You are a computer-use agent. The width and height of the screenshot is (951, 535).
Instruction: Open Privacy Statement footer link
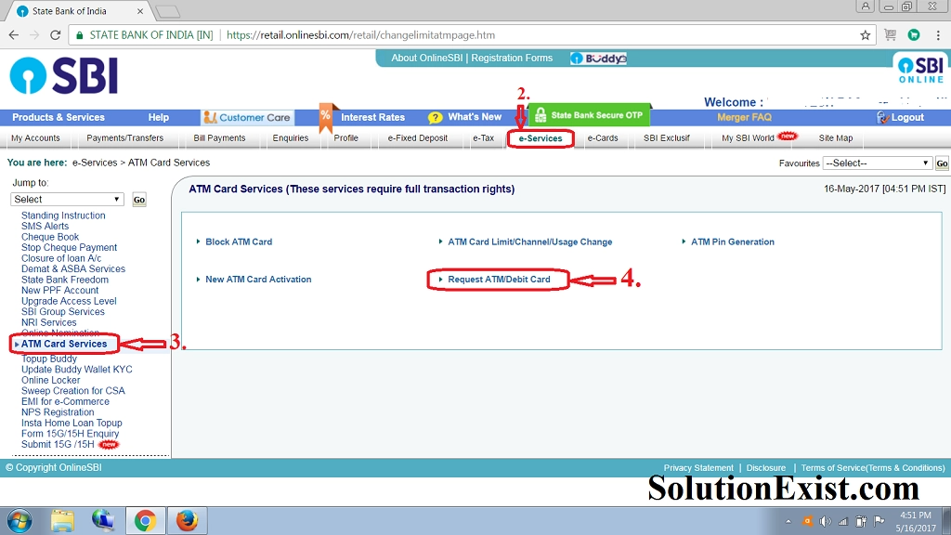pyautogui.click(x=698, y=468)
